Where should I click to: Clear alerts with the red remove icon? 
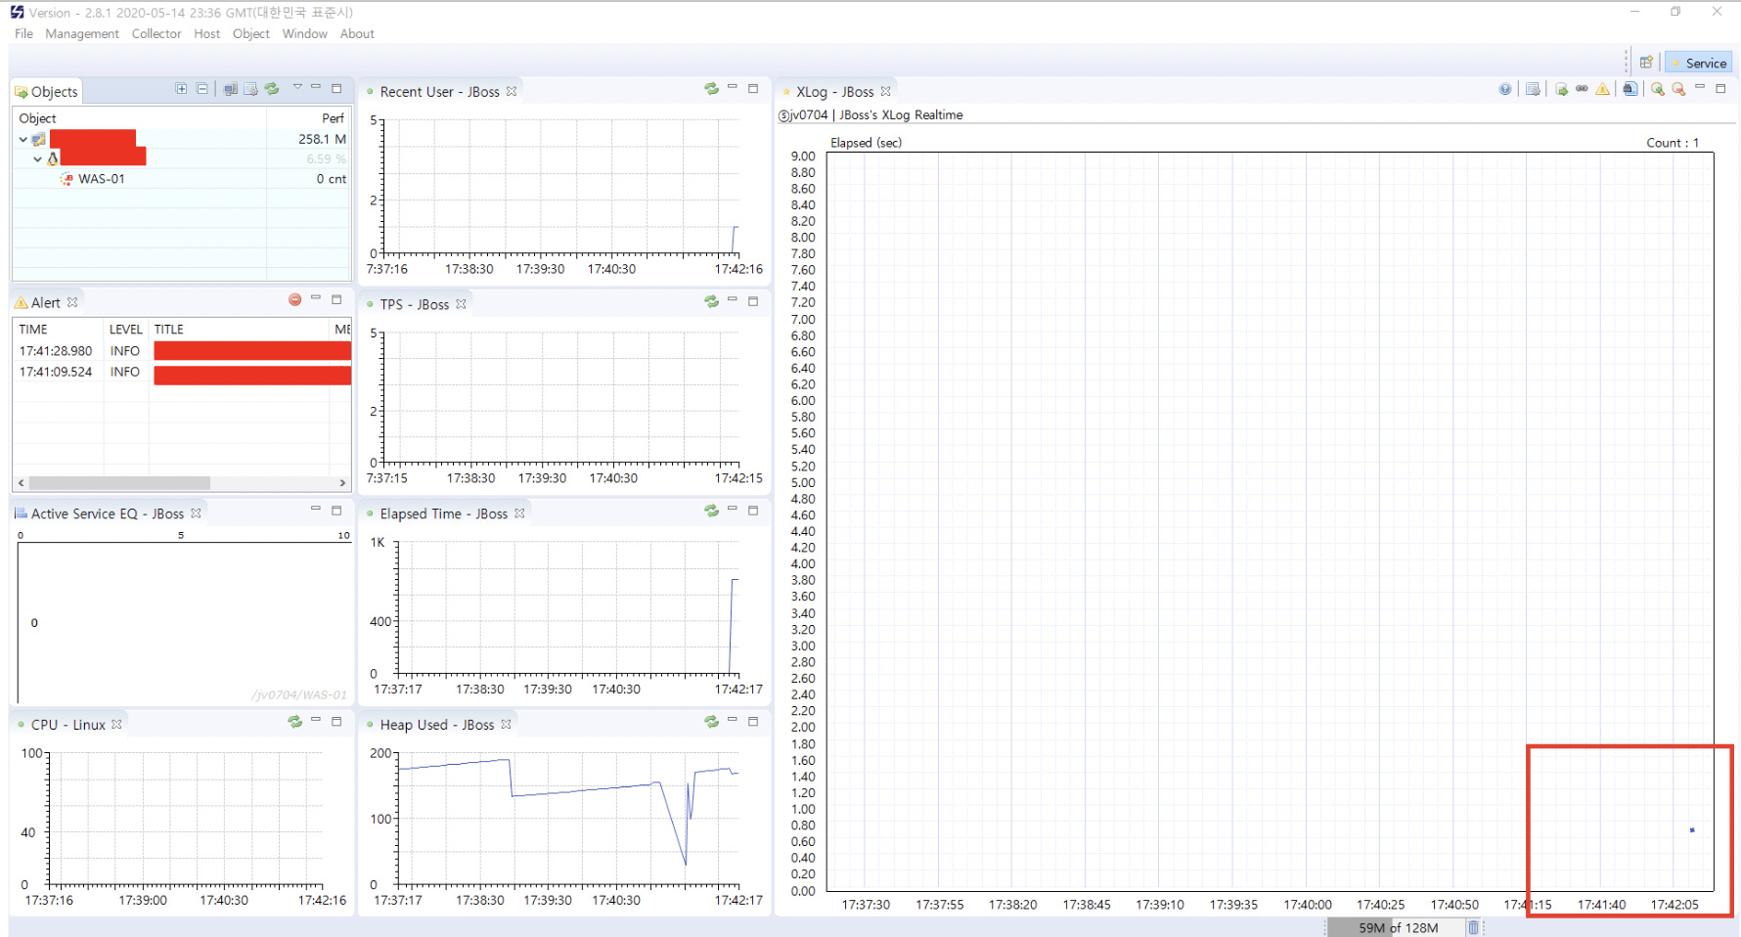tap(294, 300)
